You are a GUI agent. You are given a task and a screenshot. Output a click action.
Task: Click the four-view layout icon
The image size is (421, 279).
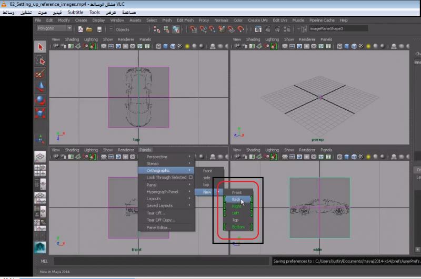click(x=41, y=170)
